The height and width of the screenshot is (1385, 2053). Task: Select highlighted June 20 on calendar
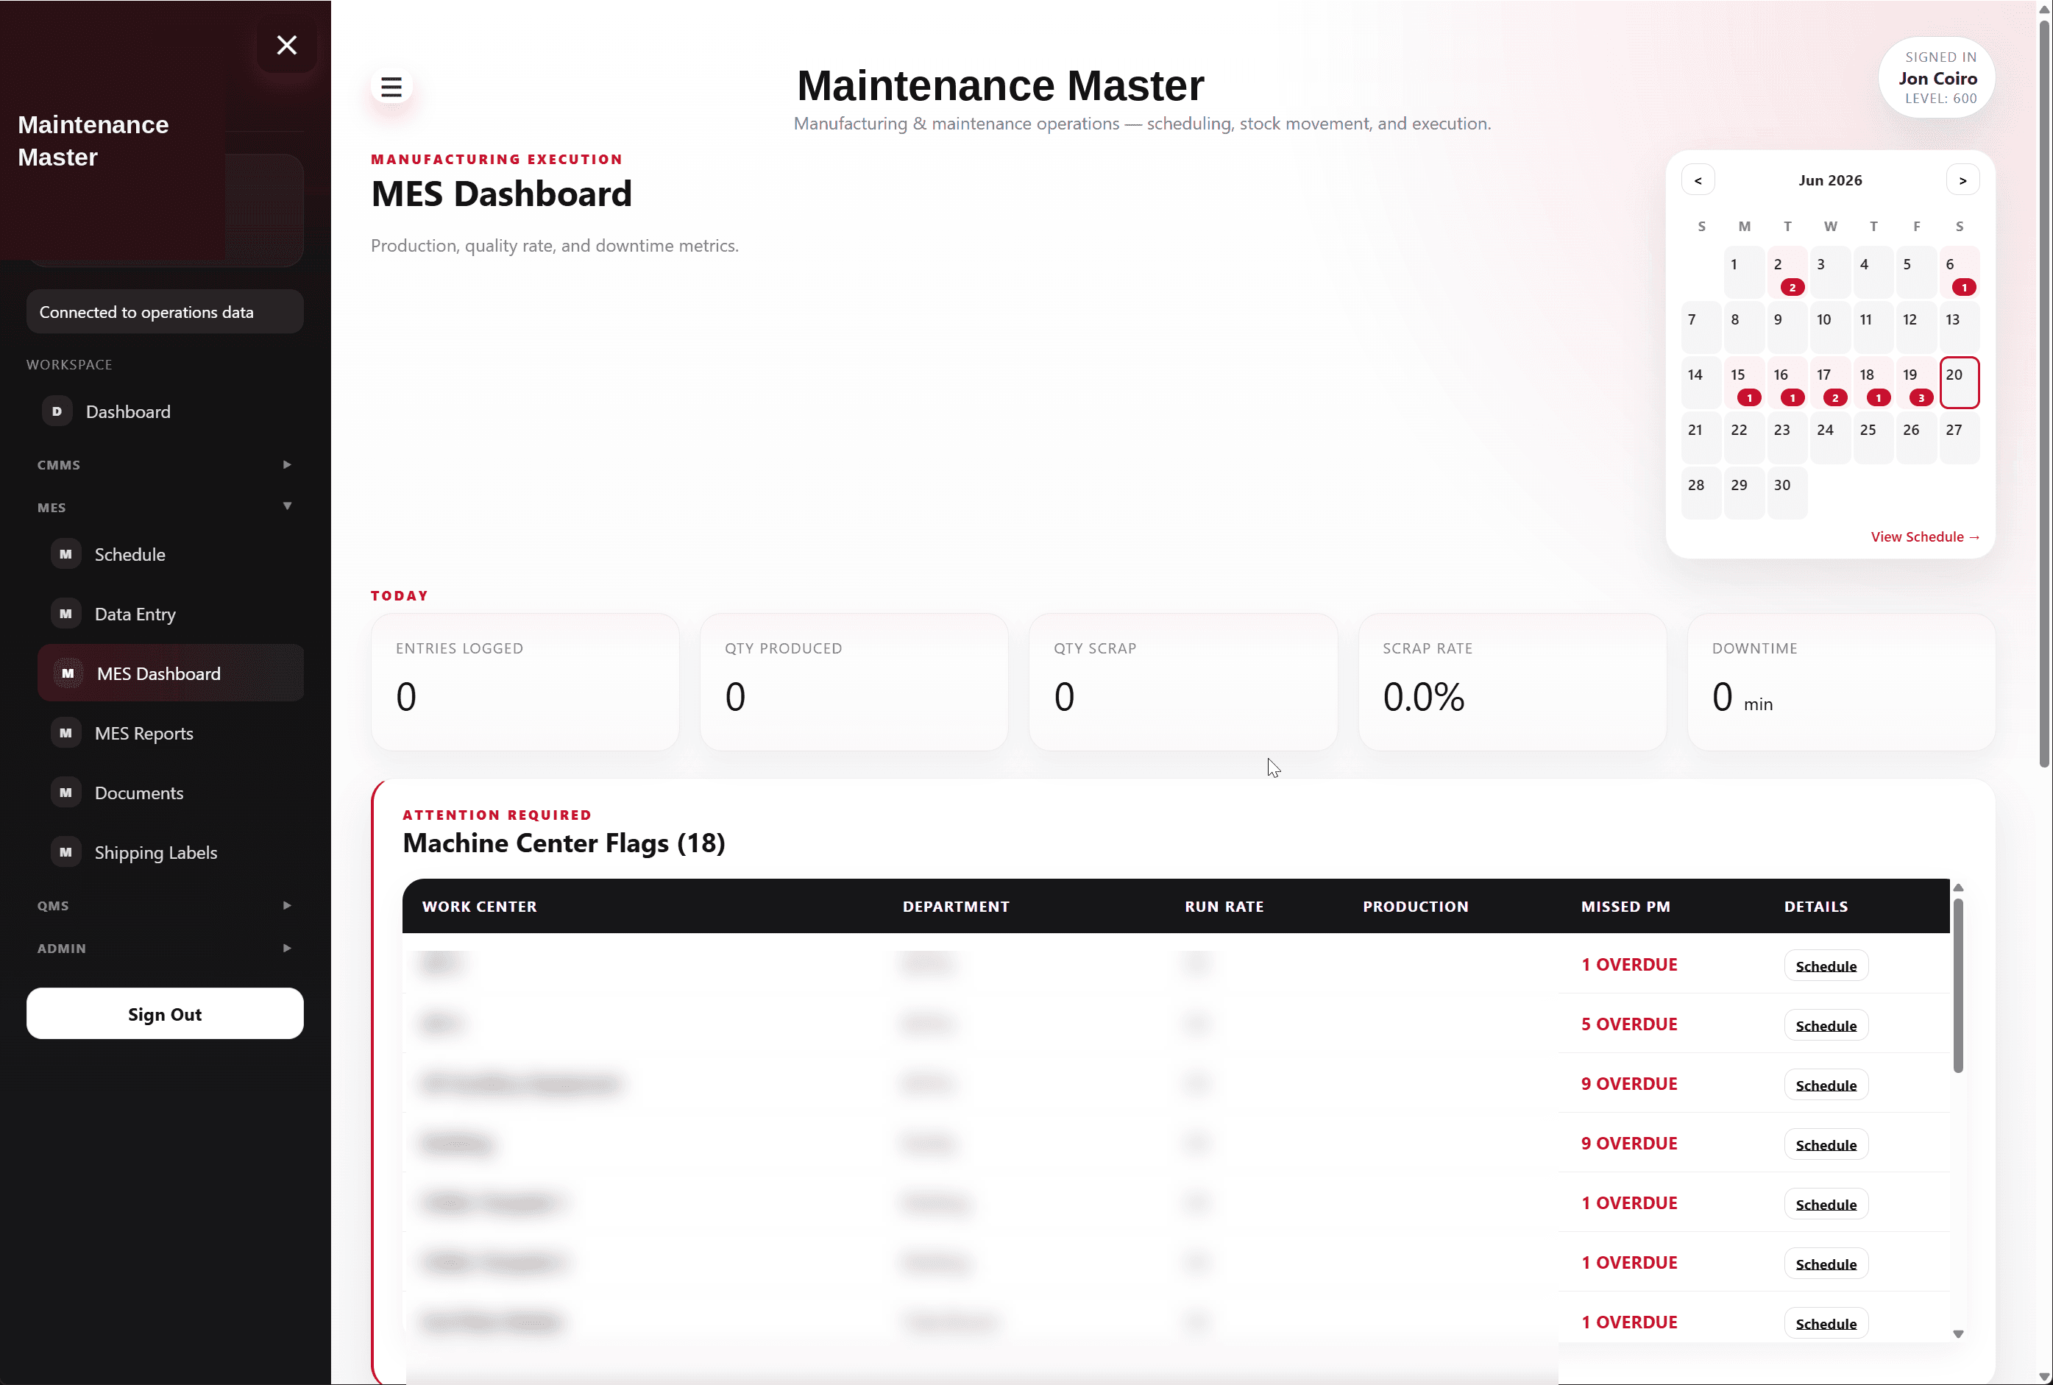pos(1960,383)
